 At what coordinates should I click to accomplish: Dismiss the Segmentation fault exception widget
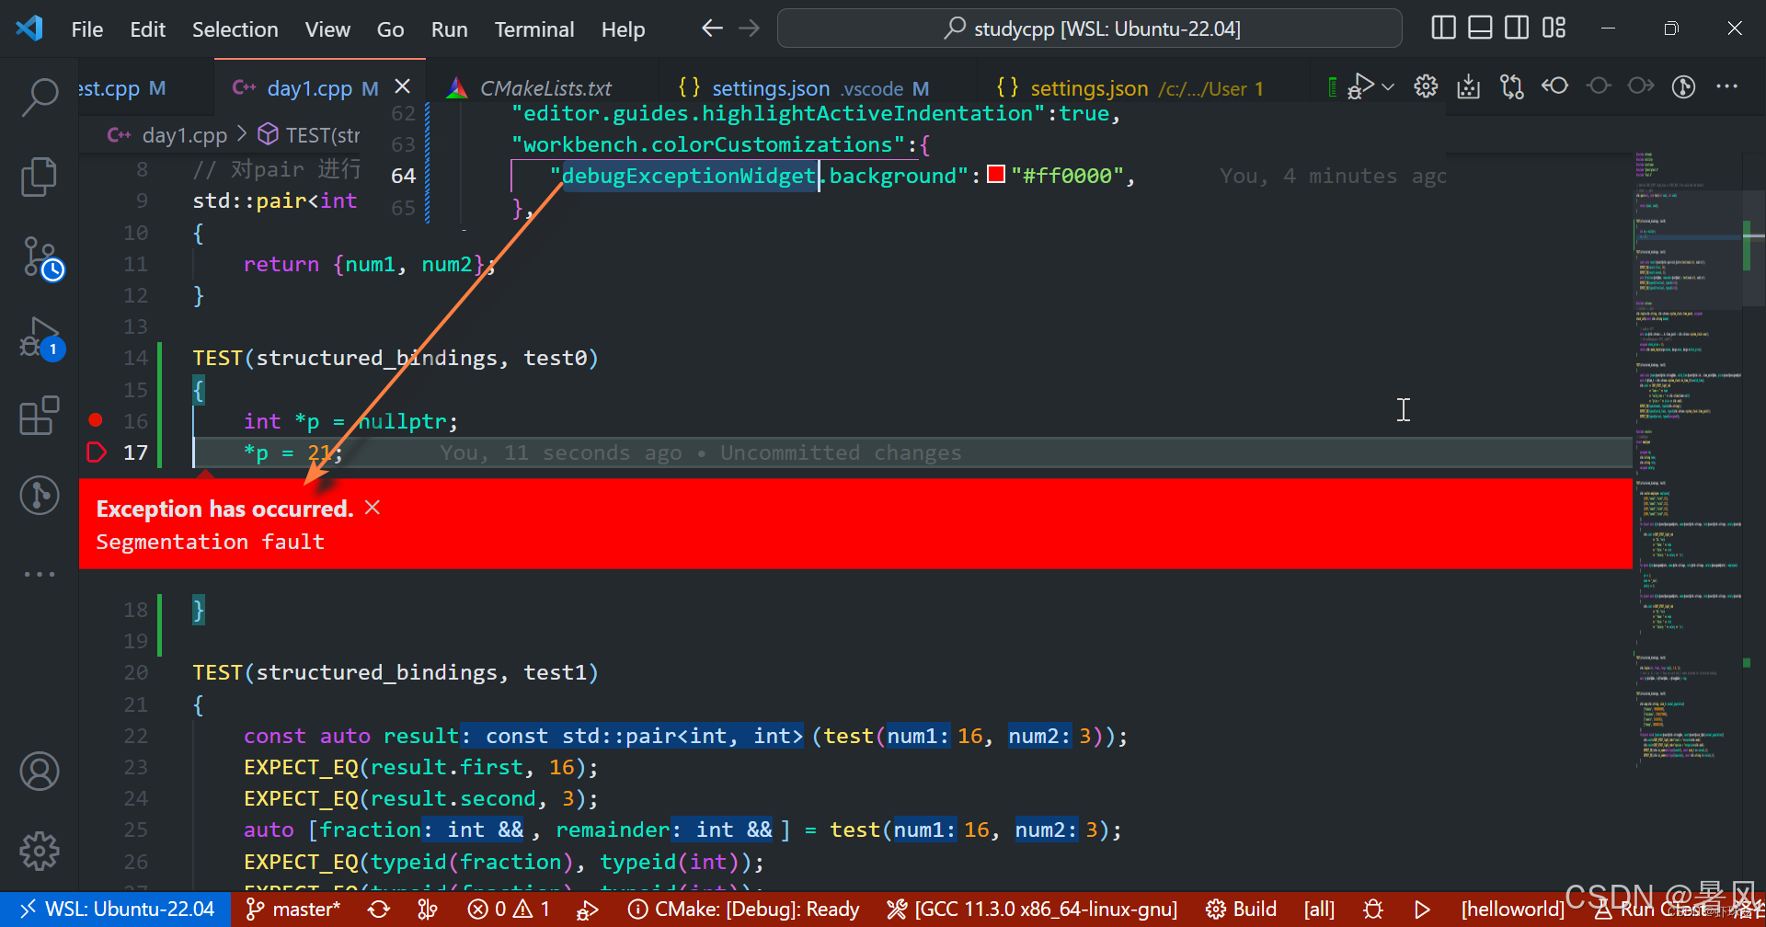[x=372, y=507]
